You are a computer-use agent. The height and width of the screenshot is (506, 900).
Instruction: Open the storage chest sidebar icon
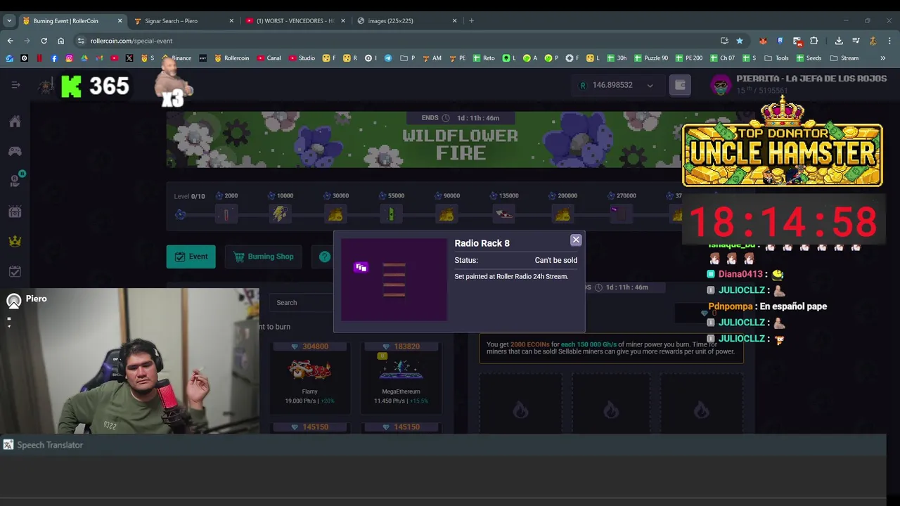click(15, 212)
